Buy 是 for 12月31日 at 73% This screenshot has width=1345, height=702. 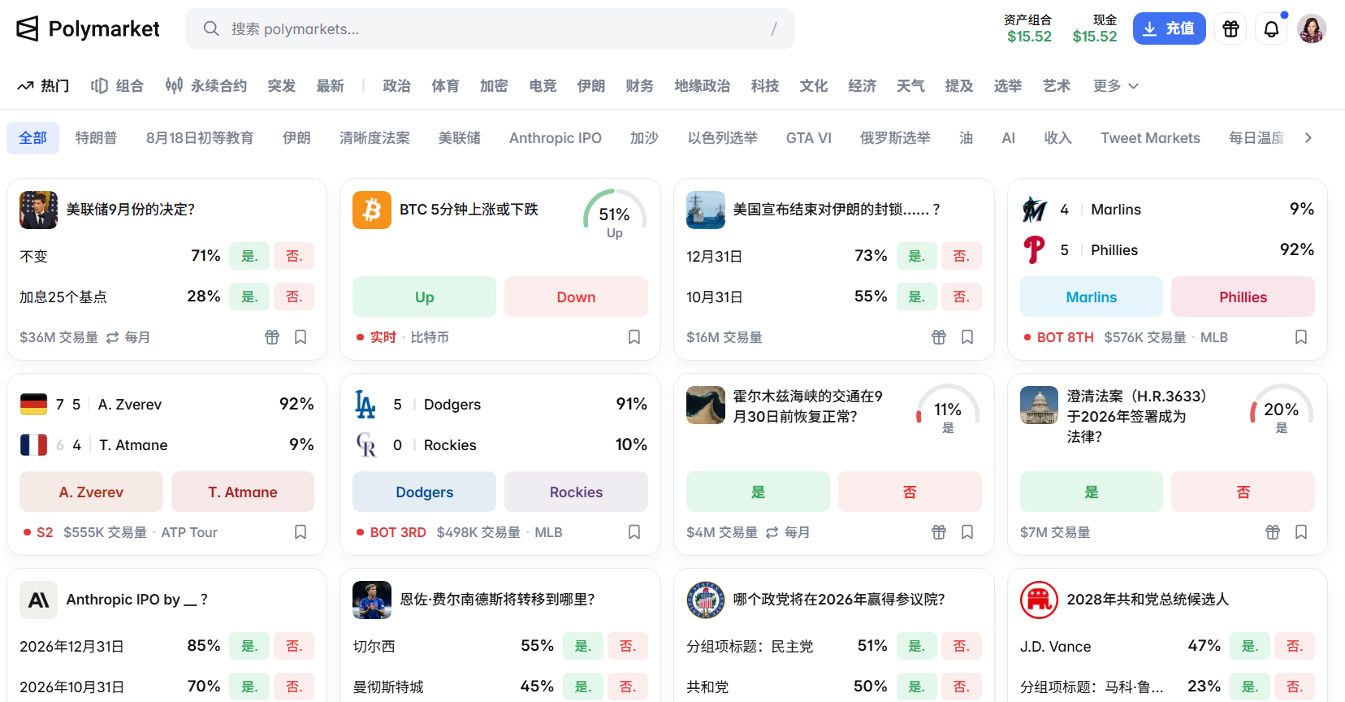coord(917,256)
